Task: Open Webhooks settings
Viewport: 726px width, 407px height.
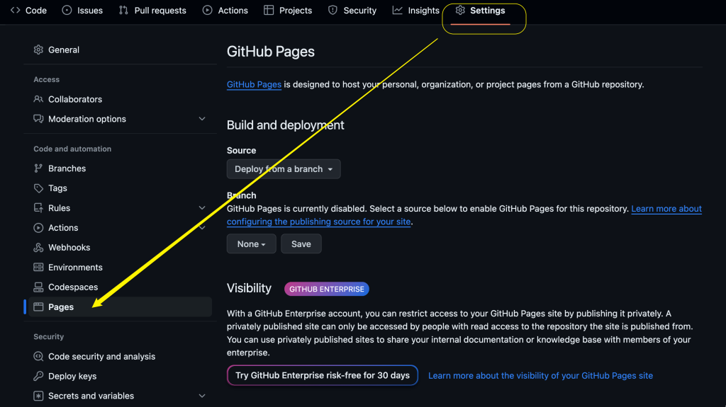Action: pos(120,248)
